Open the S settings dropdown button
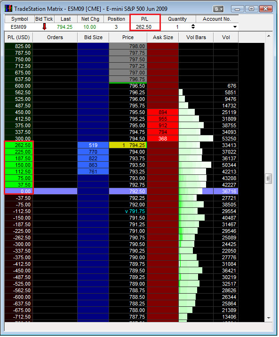This screenshot has width=279, height=337. click(x=218, y=9)
